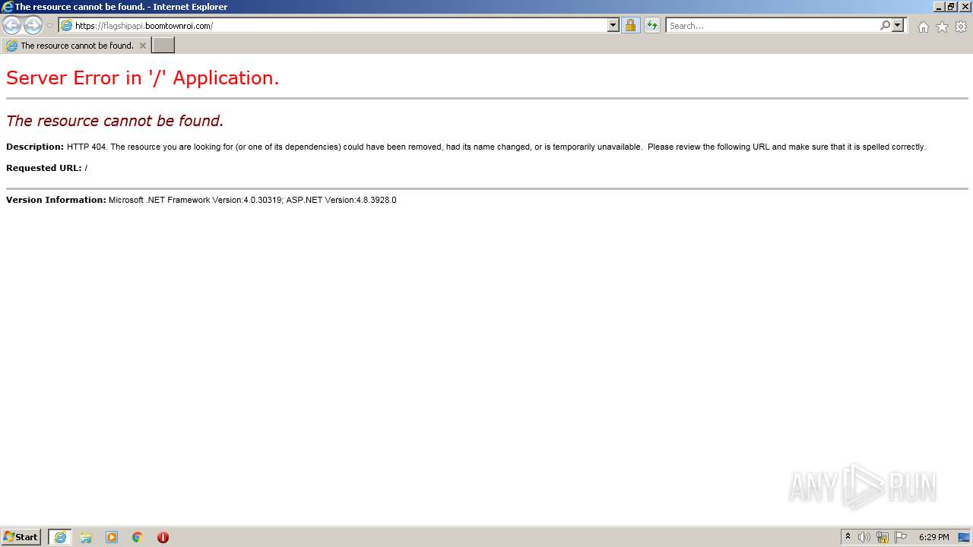
Task: Click the Show desktop button icon
Action: pyautogui.click(x=965, y=537)
